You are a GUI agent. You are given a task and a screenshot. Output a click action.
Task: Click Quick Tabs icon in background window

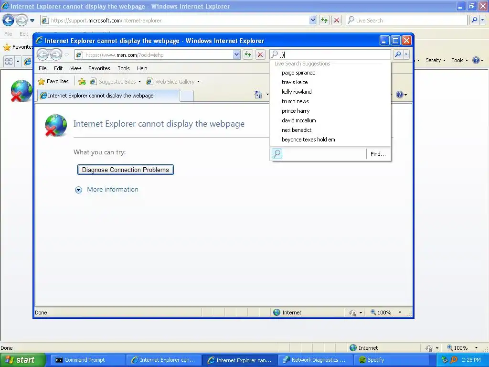click(9, 61)
